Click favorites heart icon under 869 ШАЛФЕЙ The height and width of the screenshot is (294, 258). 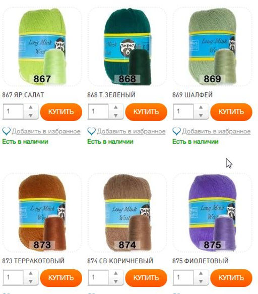(177, 131)
